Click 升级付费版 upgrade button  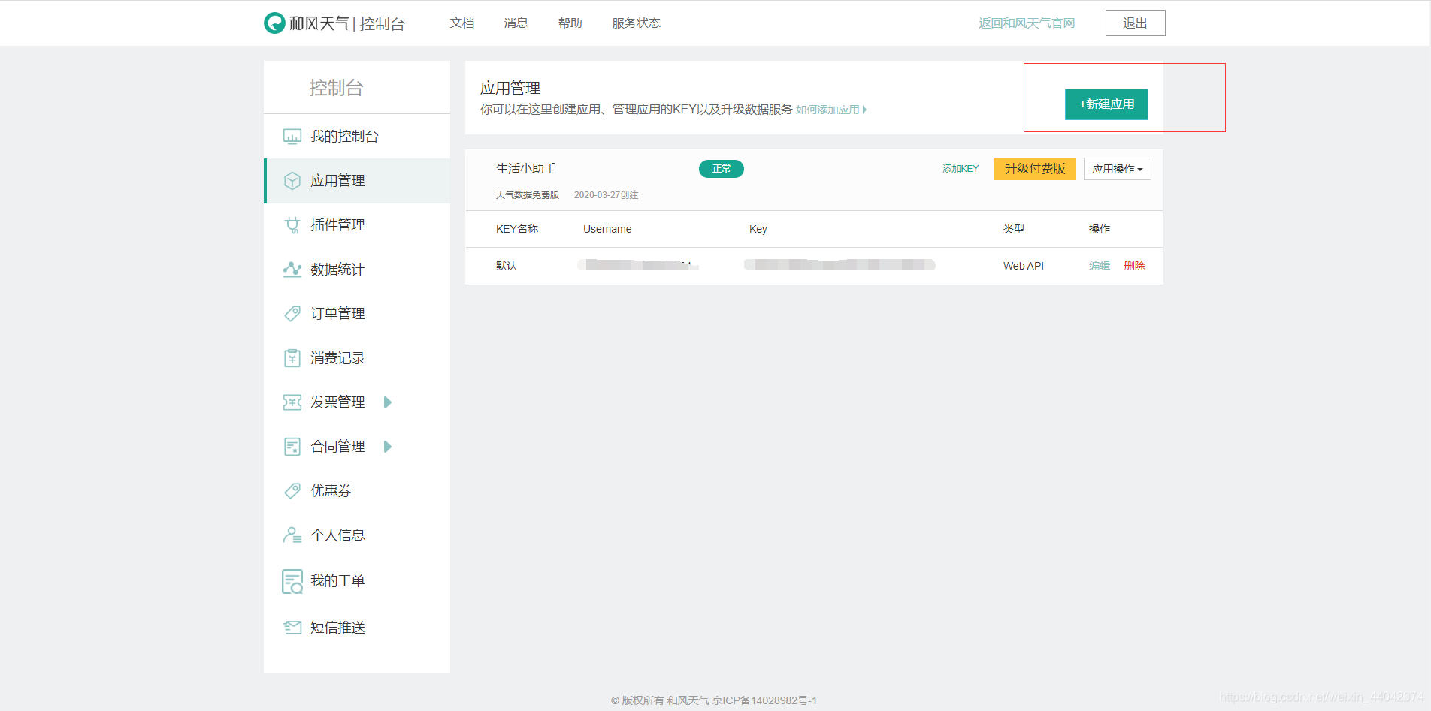tap(1034, 168)
